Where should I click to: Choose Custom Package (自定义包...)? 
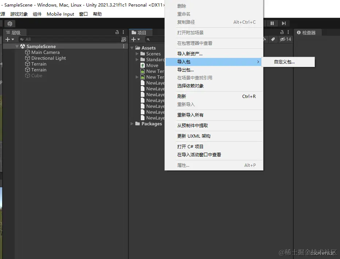[x=288, y=62]
